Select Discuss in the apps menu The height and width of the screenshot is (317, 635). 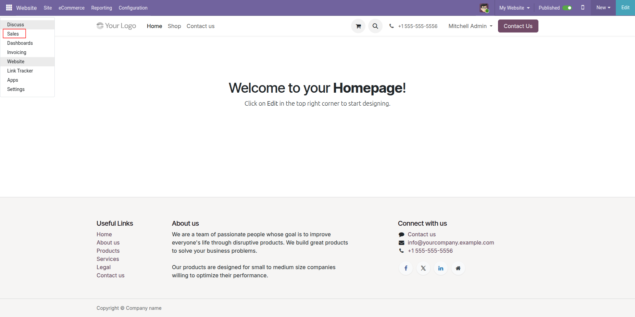pyautogui.click(x=27, y=25)
